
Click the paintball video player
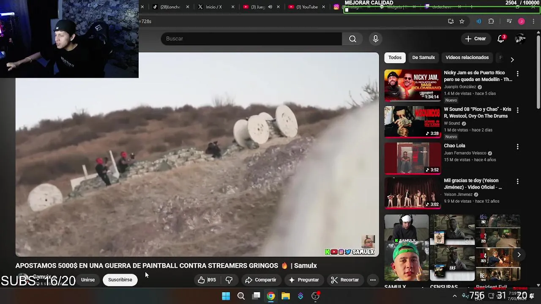197,155
